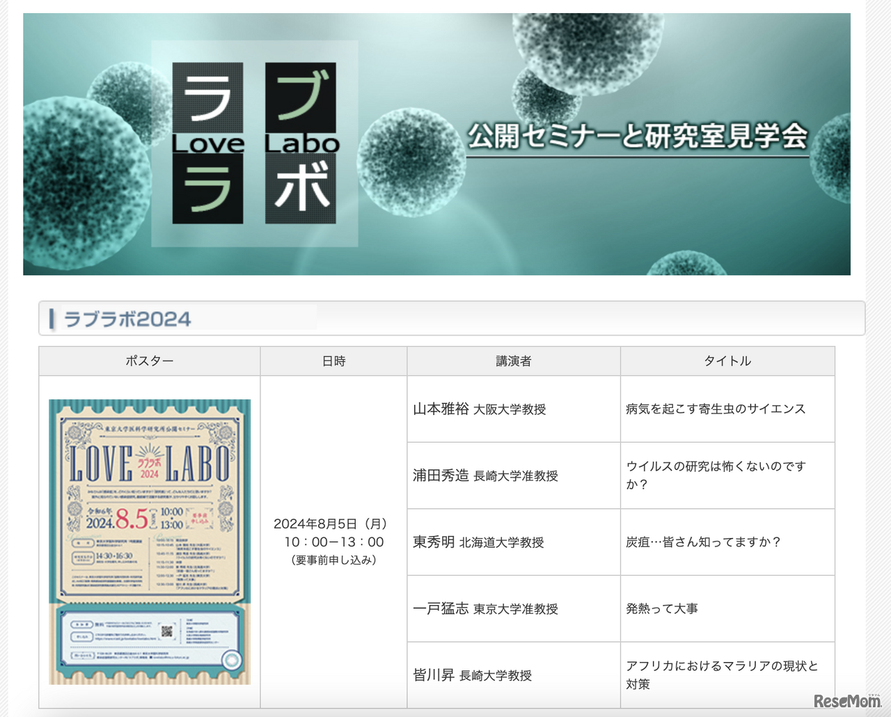891x717 pixels.
Task: Click the QR code on the poster
Action: (x=167, y=631)
